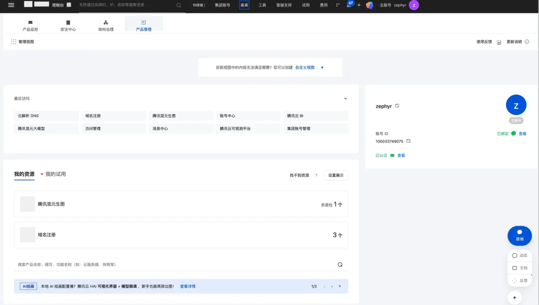Viewport: 539px width, 305px height.
Task: Open the hamburger navigation menu
Action: 11,5
